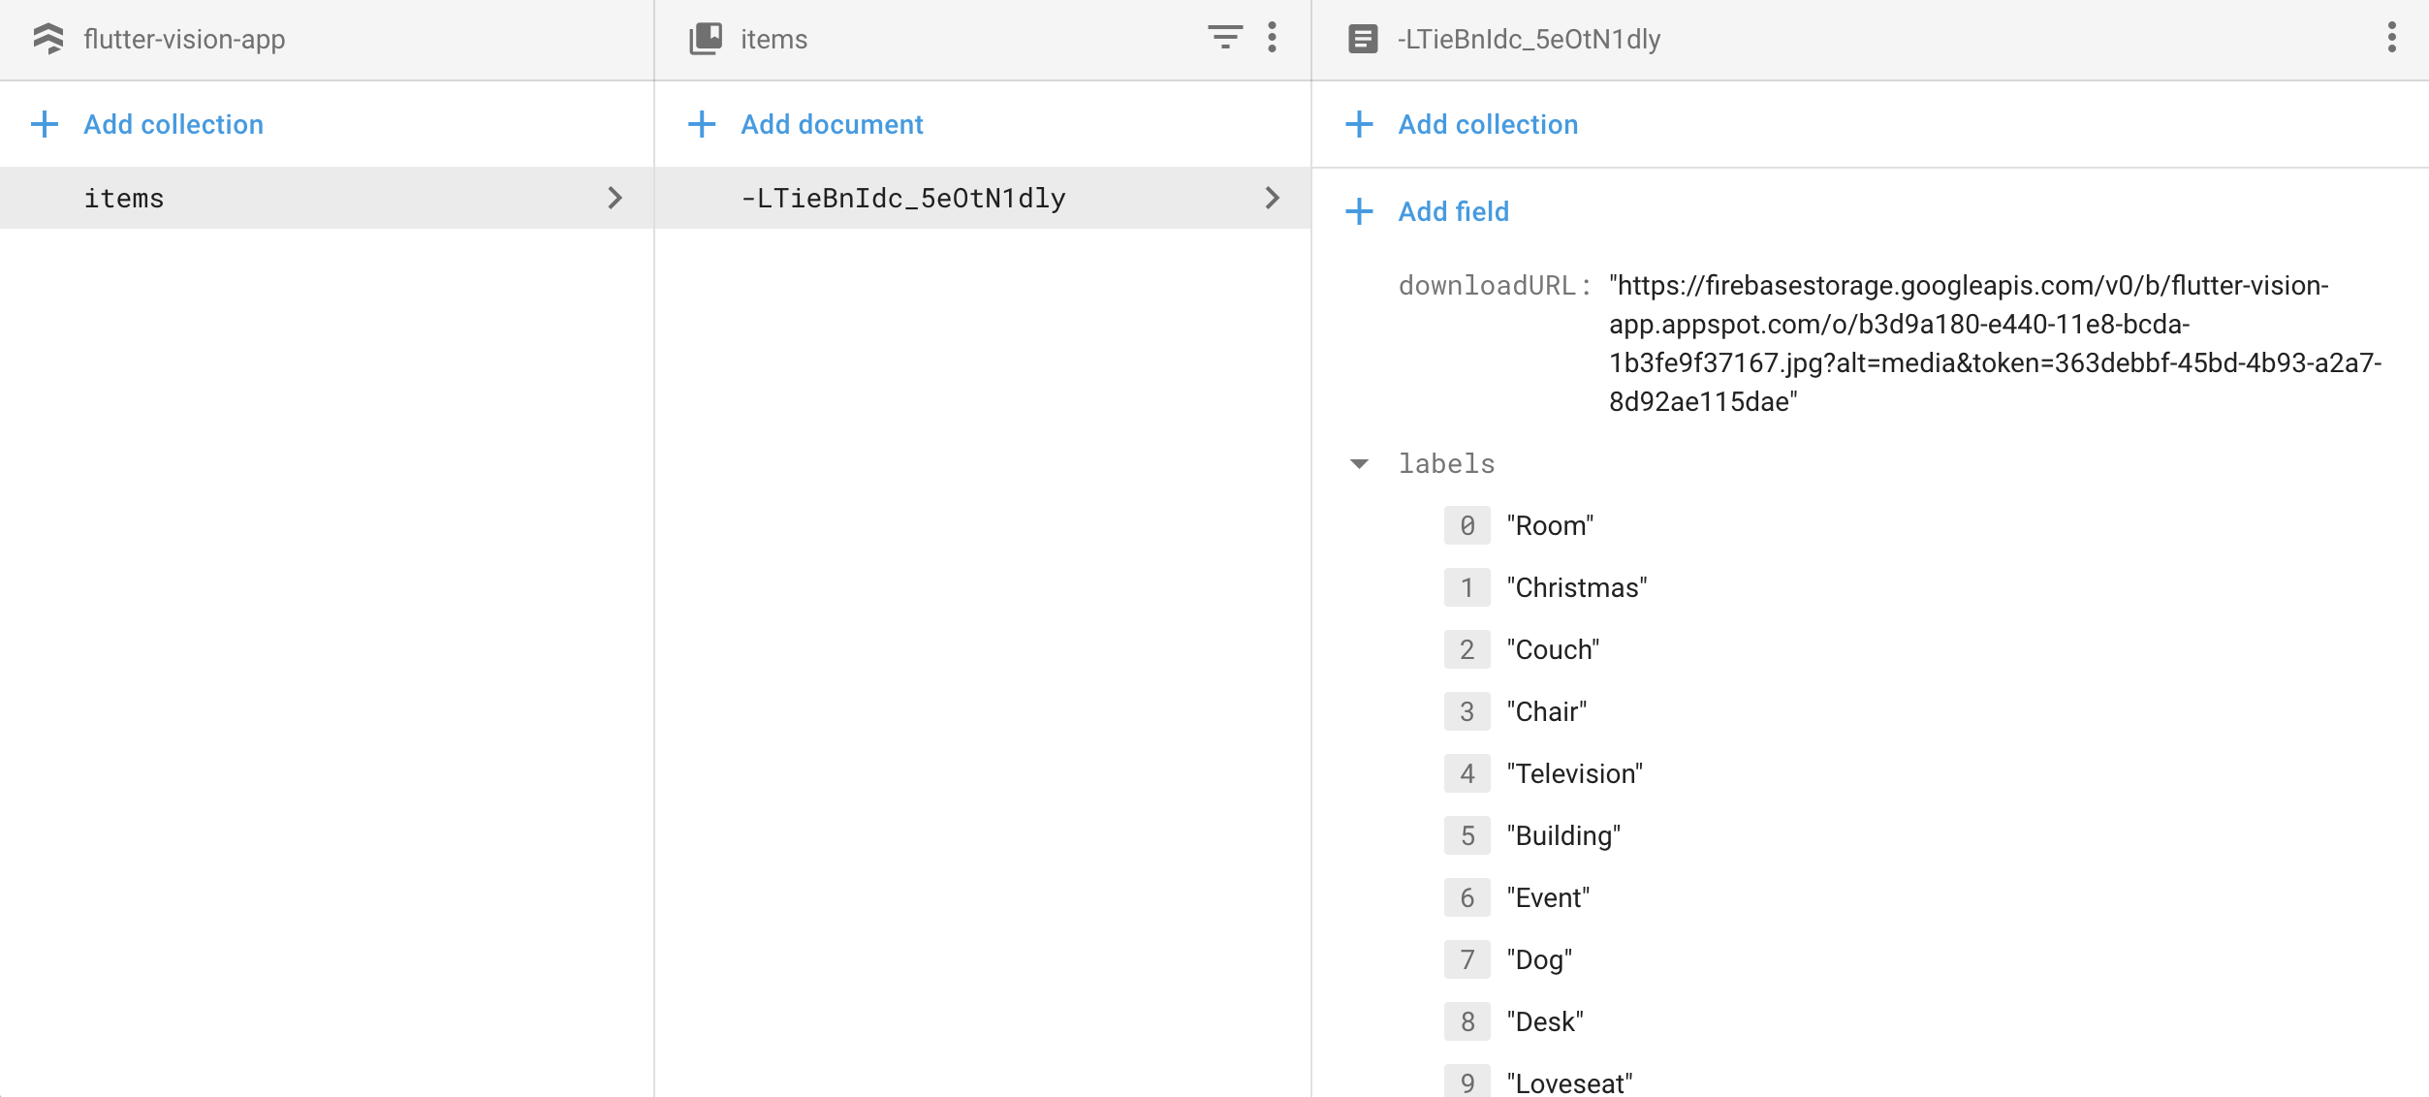Select the items collection in the first panel
2429x1097 pixels.
click(123, 198)
